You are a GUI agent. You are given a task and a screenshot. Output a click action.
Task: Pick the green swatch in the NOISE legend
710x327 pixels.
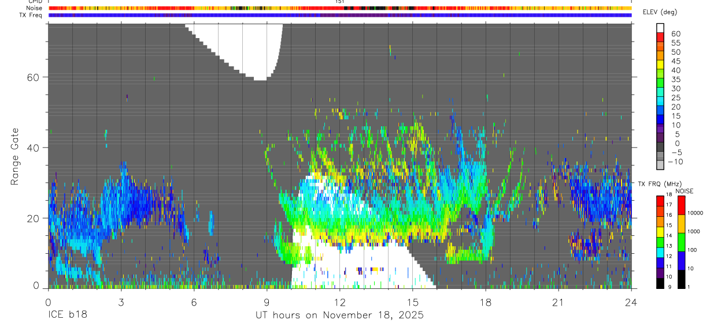[x=681, y=242]
